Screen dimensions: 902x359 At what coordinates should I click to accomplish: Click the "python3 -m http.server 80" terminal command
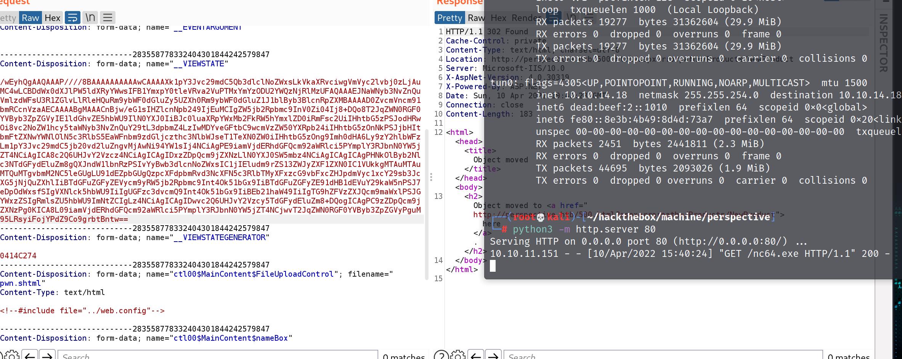584,229
